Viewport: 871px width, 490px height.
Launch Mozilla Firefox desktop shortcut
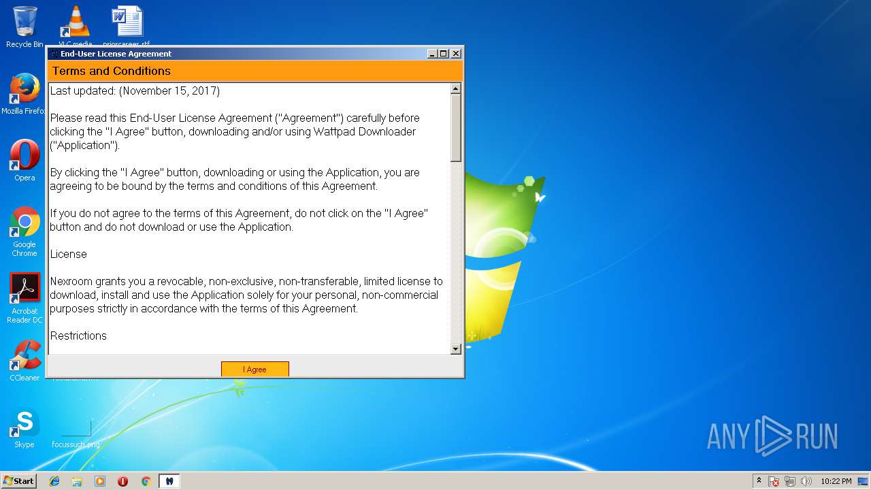[24, 94]
